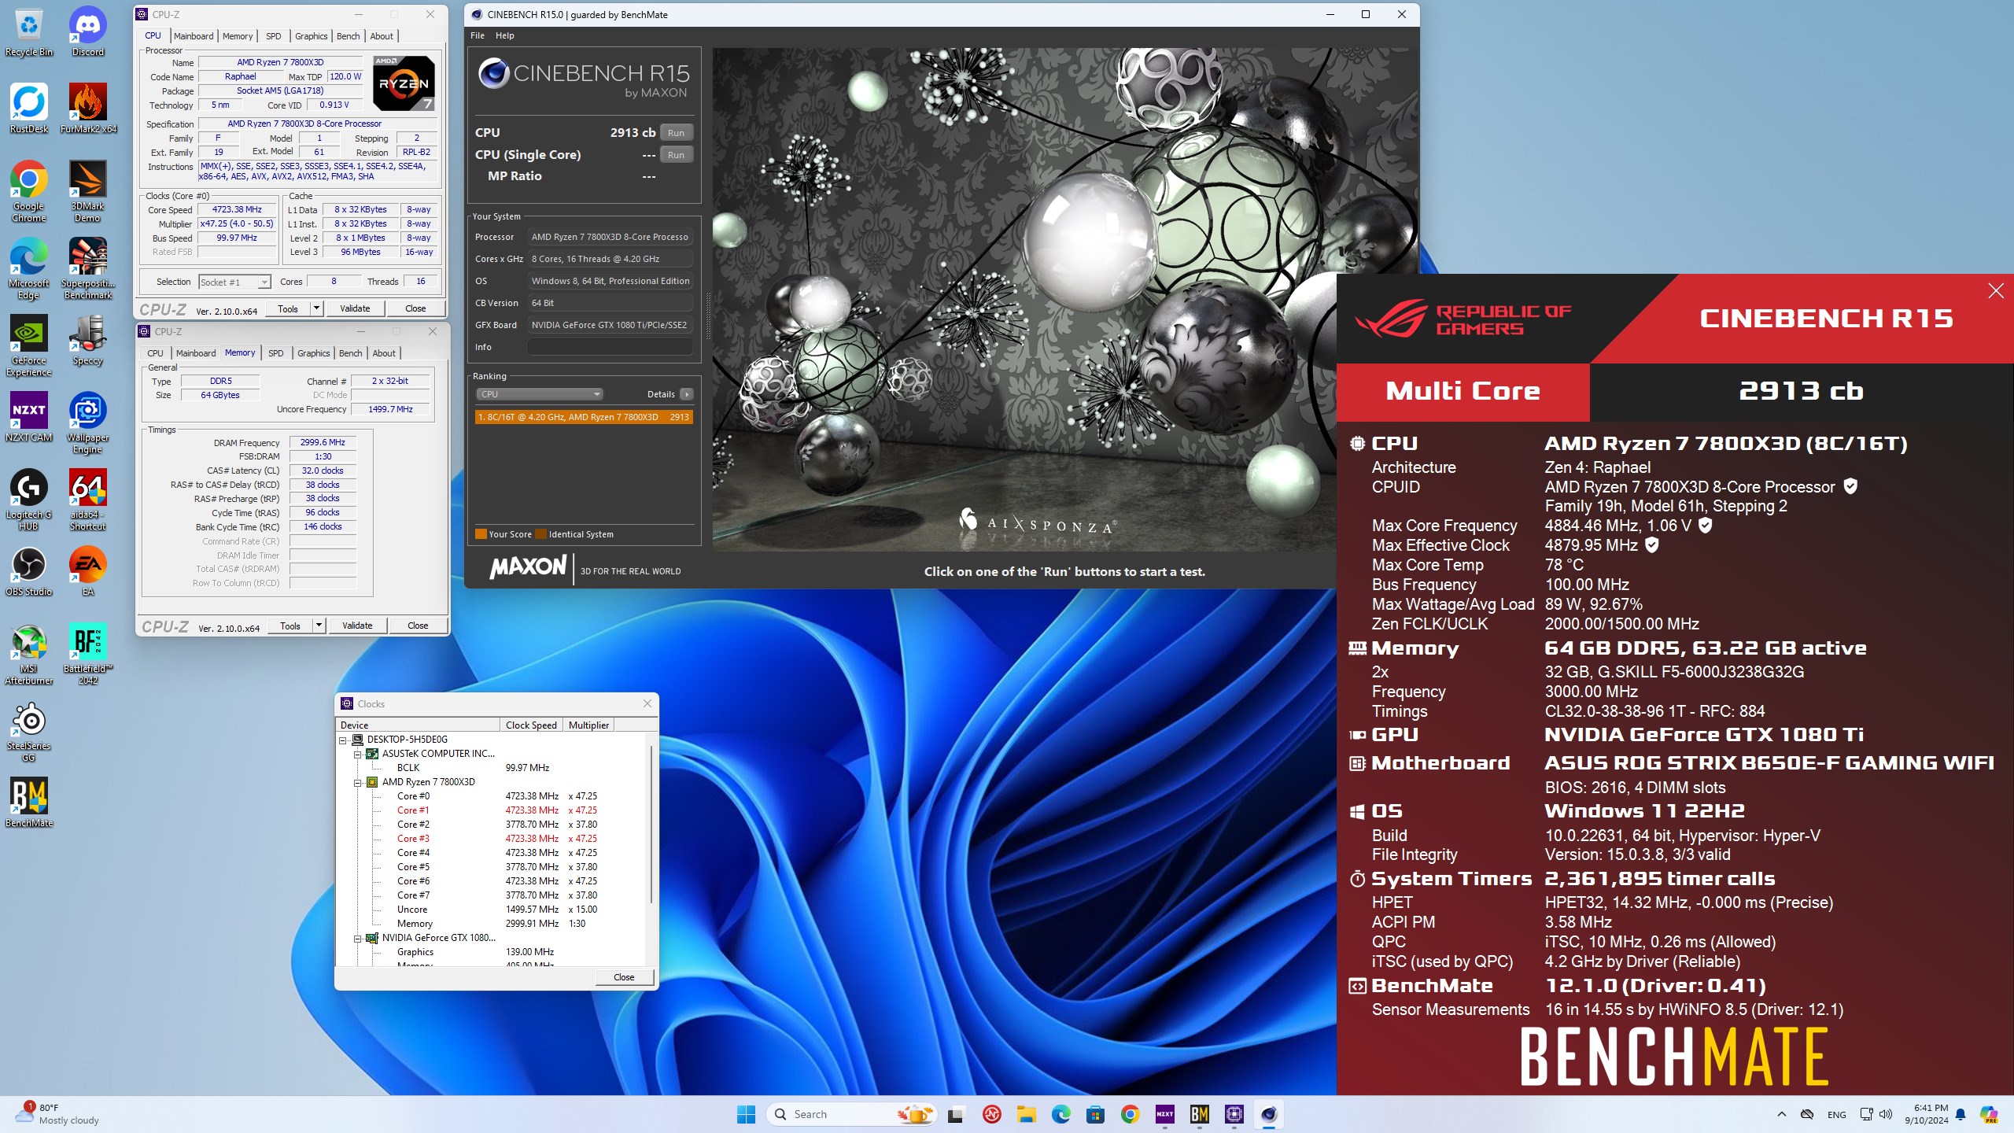The height and width of the screenshot is (1133, 2014).
Task: Open Tools dropdown arrow in upper CPU-Z window
Action: (x=316, y=308)
